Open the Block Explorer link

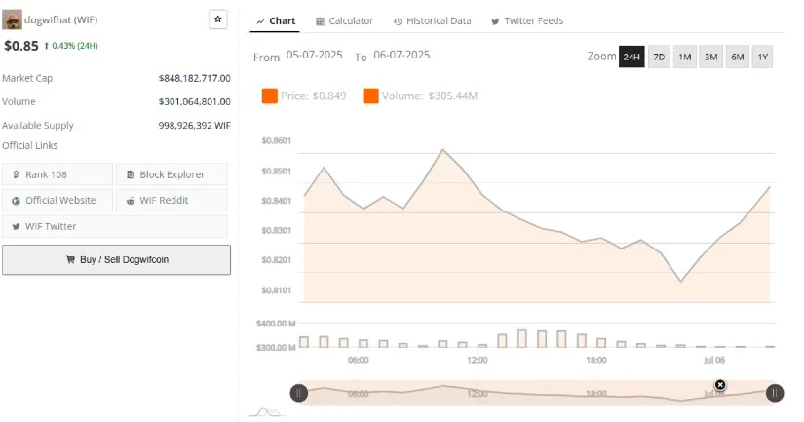pyautogui.click(x=172, y=174)
